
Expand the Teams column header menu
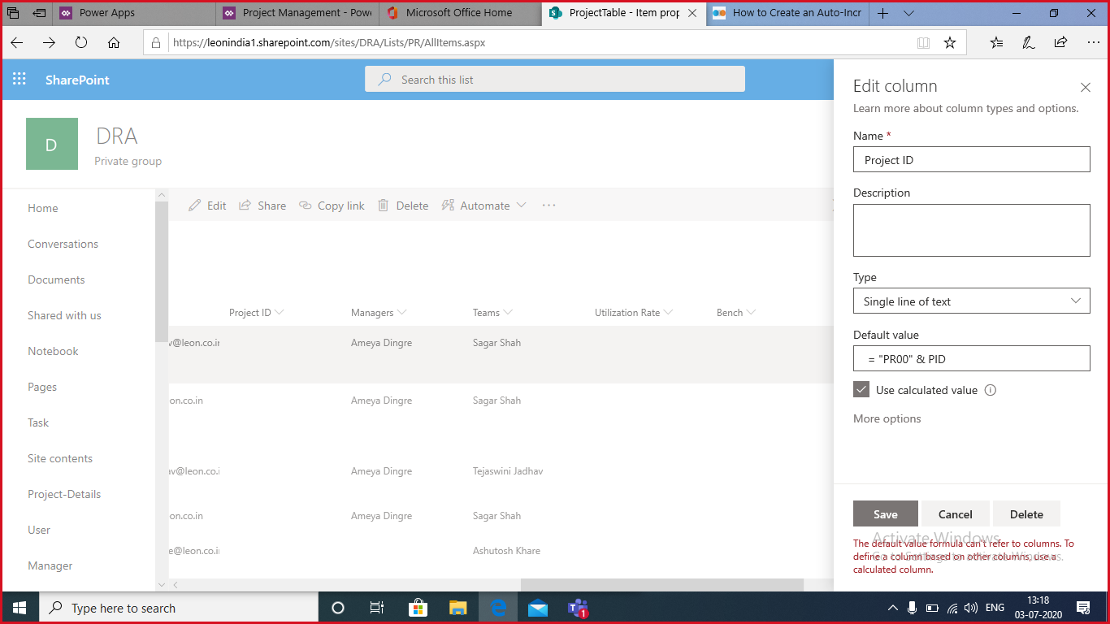(x=511, y=312)
